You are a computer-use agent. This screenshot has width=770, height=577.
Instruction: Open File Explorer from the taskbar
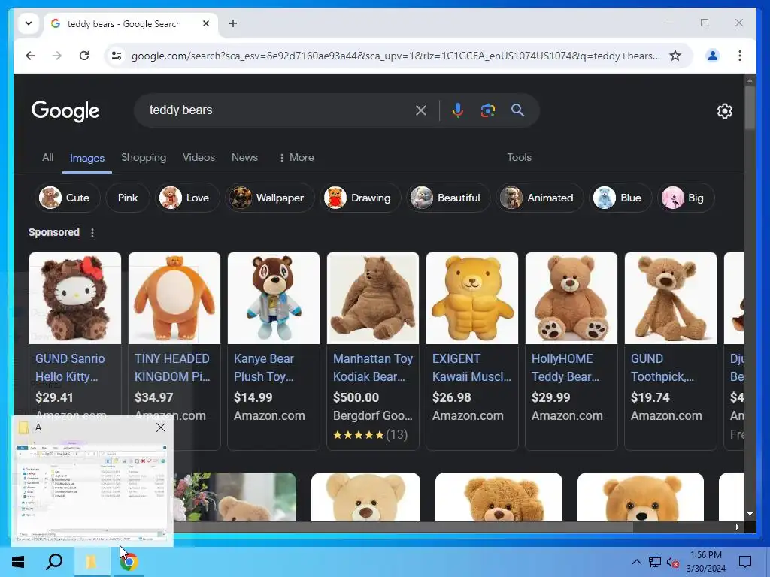pyautogui.click(x=91, y=562)
